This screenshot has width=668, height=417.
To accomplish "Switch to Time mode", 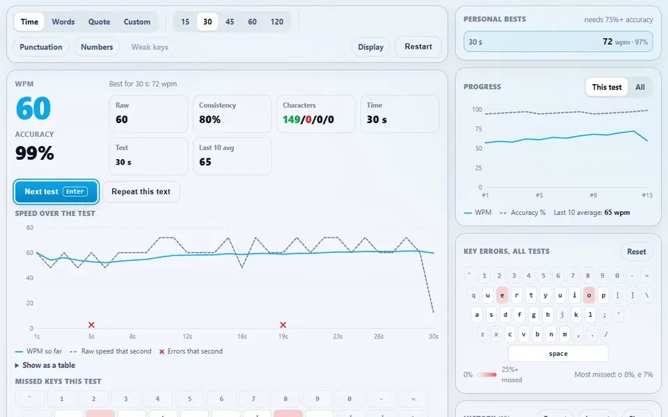I will coord(29,22).
